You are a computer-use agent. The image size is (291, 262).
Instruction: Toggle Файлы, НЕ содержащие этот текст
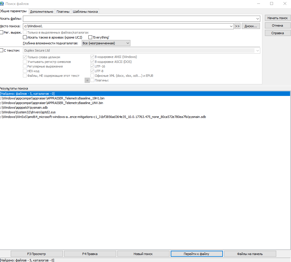[25, 76]
